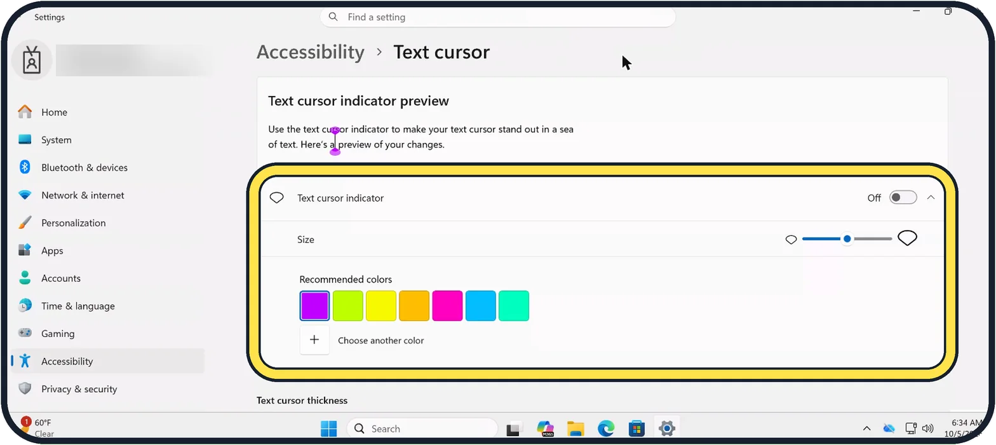Click the Recommended colors label
The image size is (996, 445).
(346, 280)
